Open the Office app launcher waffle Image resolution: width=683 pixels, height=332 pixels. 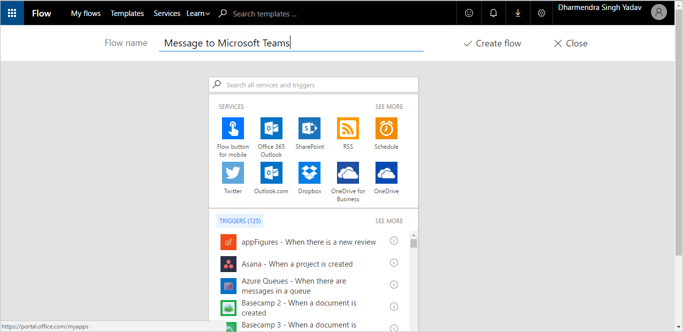(12, 13)
